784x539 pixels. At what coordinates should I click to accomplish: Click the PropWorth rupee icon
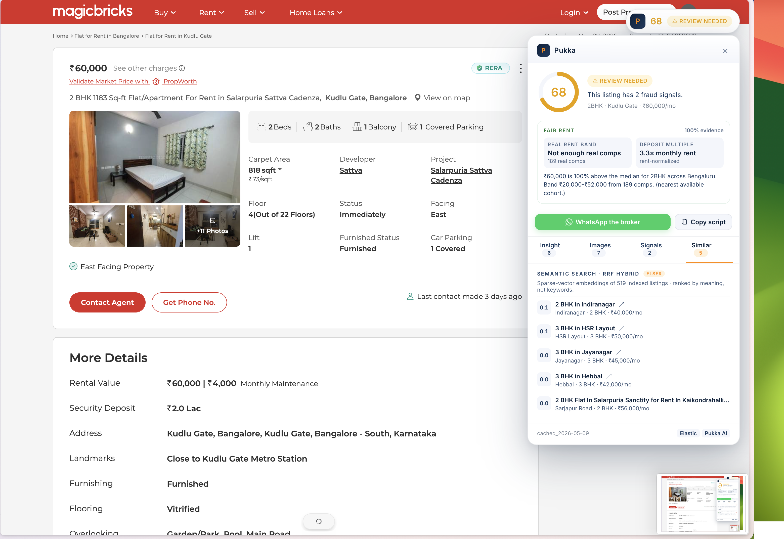156,81
